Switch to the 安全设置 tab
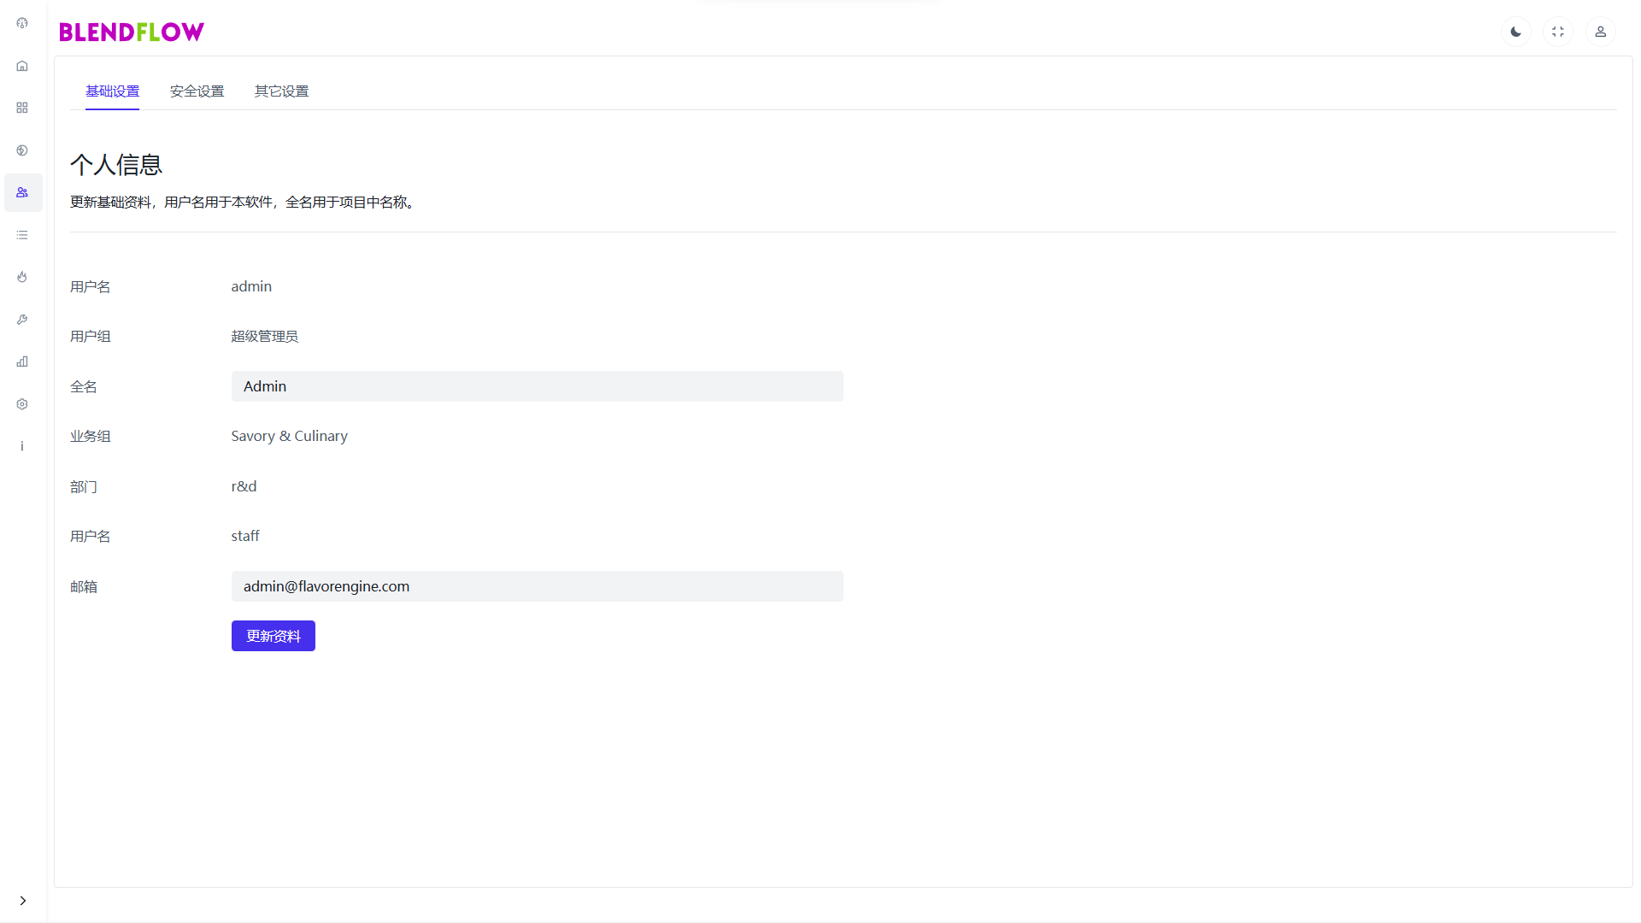Image resolution: width=1641 pixels, height=923 pixels. (x=197, y=91)
